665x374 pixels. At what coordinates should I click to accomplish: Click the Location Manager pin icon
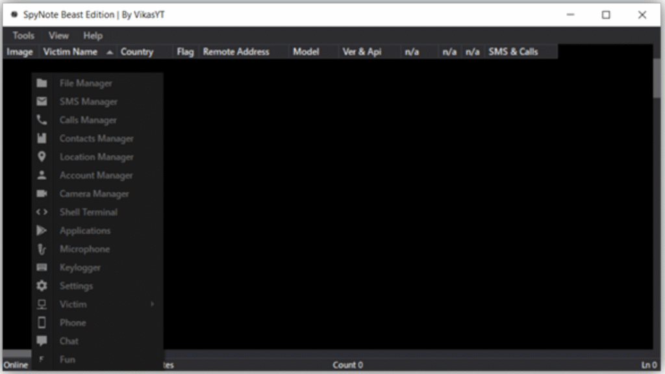42,156
